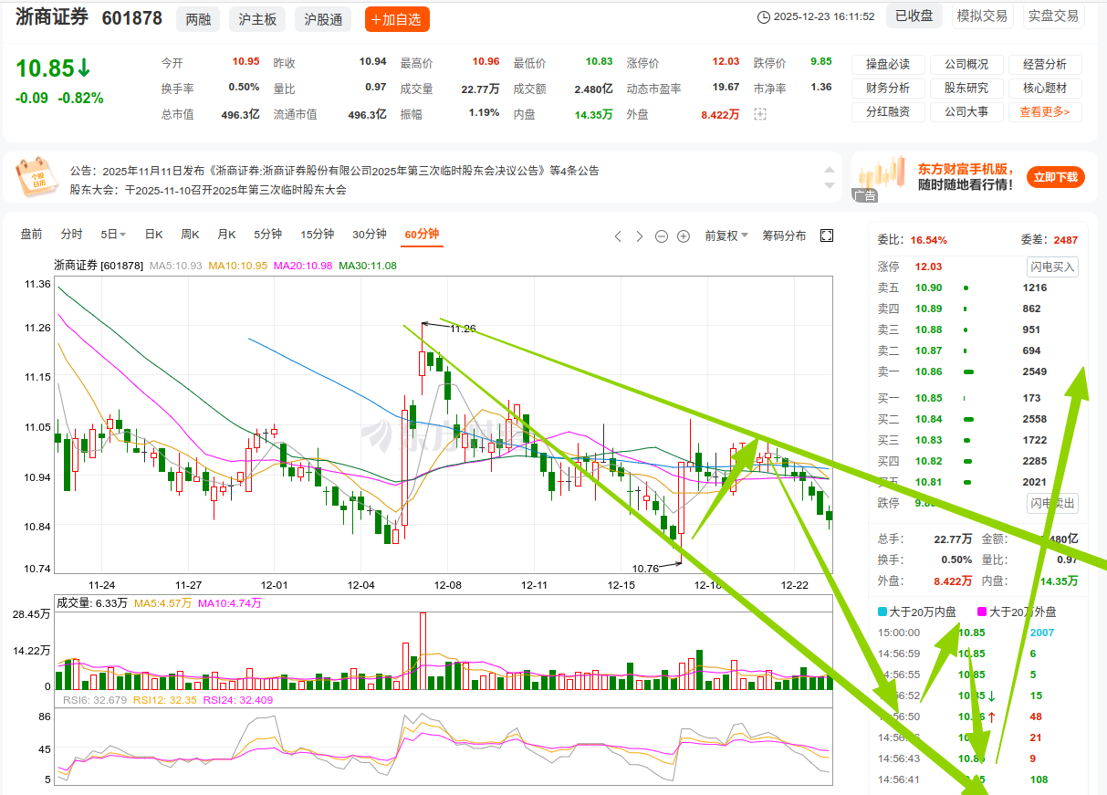Open the 前复权 adjustment dropdown

tap(726, 235)
